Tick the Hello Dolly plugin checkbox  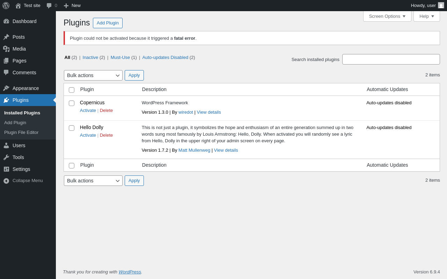click(72, 128)
